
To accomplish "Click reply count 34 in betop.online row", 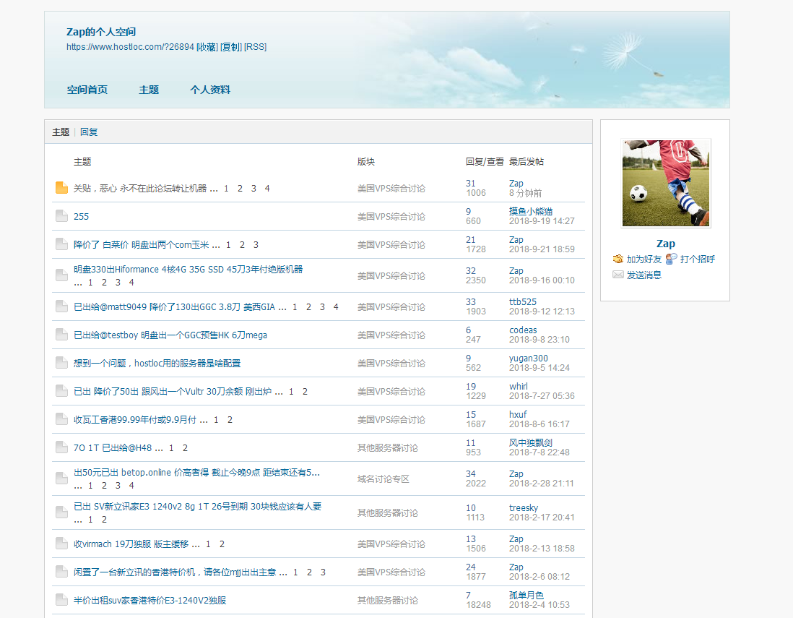I will 470,473.
